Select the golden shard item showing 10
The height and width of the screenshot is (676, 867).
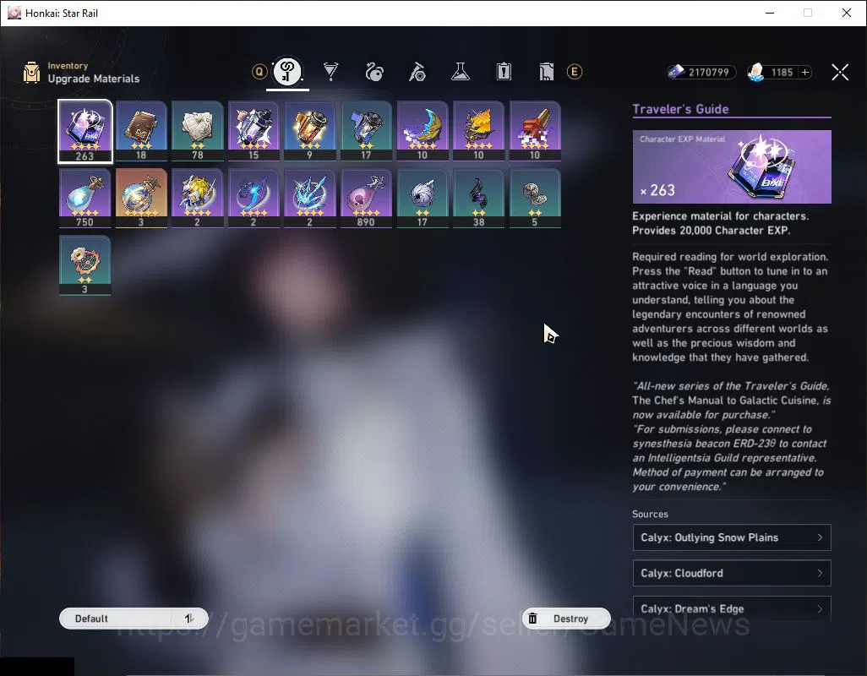[x=478, y=131]
